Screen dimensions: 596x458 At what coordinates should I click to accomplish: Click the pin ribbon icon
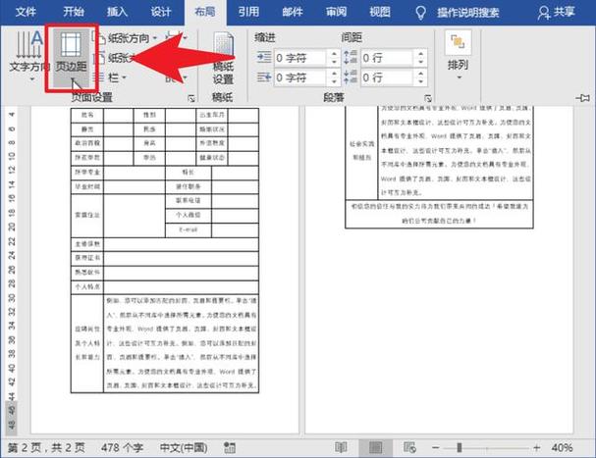tap(582, 98)
